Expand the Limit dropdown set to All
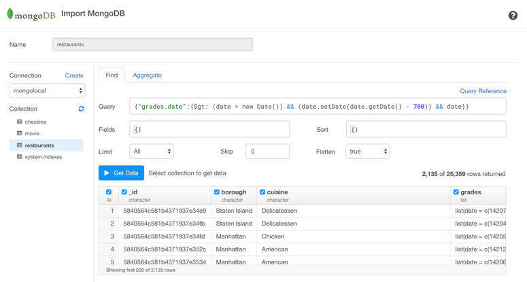The image size is (527, 282). [x=152, y=152]
